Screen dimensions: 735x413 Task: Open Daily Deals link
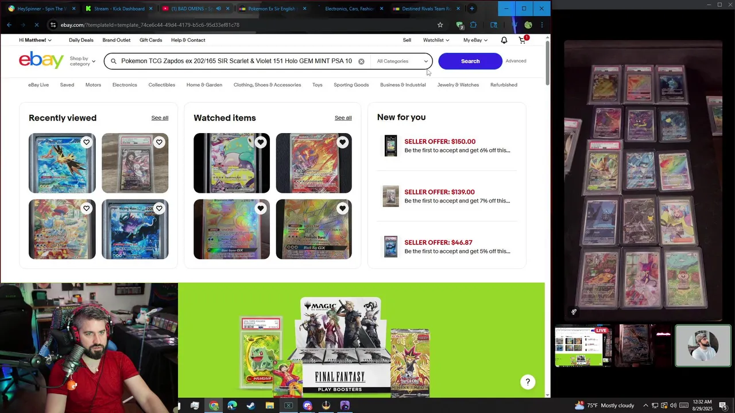click(81, 40)
